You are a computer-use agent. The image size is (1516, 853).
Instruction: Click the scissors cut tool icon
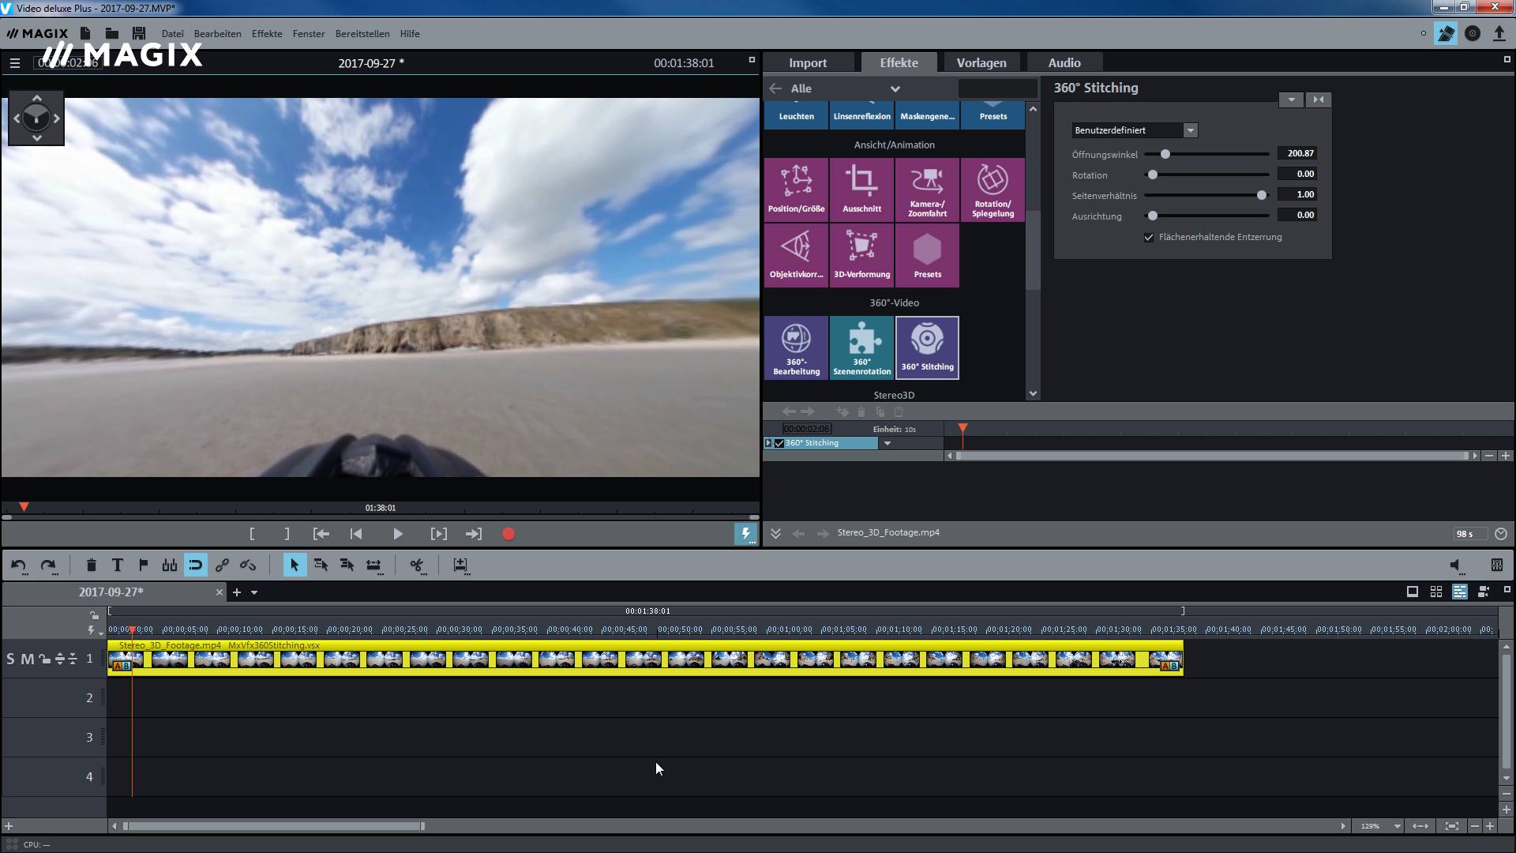click(417, 566)
